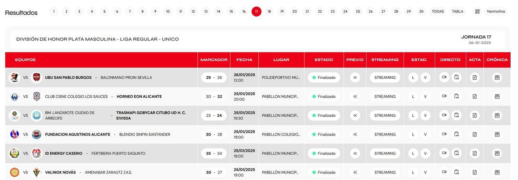Open visitor stats V in Fundacion Agustinos row
Screen dimensions: 518x180
[x=425, y=134]
